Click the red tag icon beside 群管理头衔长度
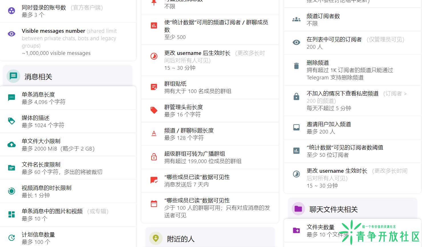This screenshot has width=422, height=247. point(154,110)
